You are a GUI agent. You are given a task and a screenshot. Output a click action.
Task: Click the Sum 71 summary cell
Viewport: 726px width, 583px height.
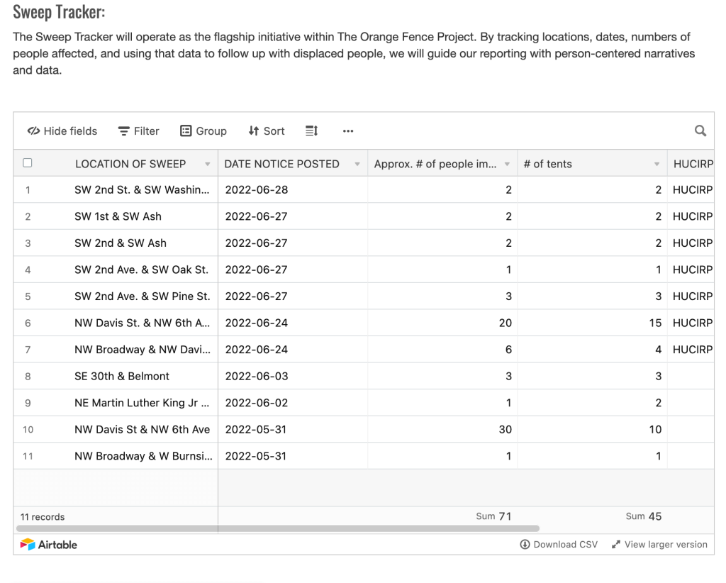pyautogui.click(x=493, y=516)
